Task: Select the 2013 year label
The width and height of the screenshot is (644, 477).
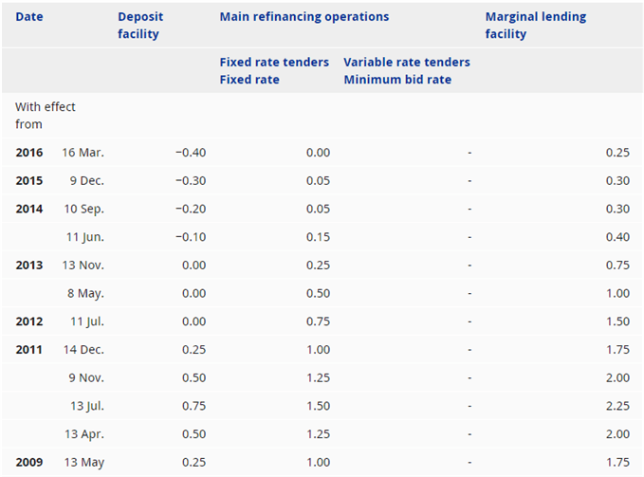Action: 29,266
